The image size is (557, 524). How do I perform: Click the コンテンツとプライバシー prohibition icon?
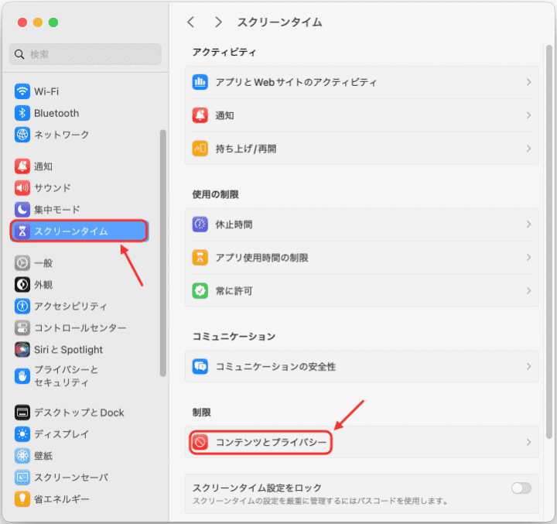pyautogui.click(x=200, y=442)
